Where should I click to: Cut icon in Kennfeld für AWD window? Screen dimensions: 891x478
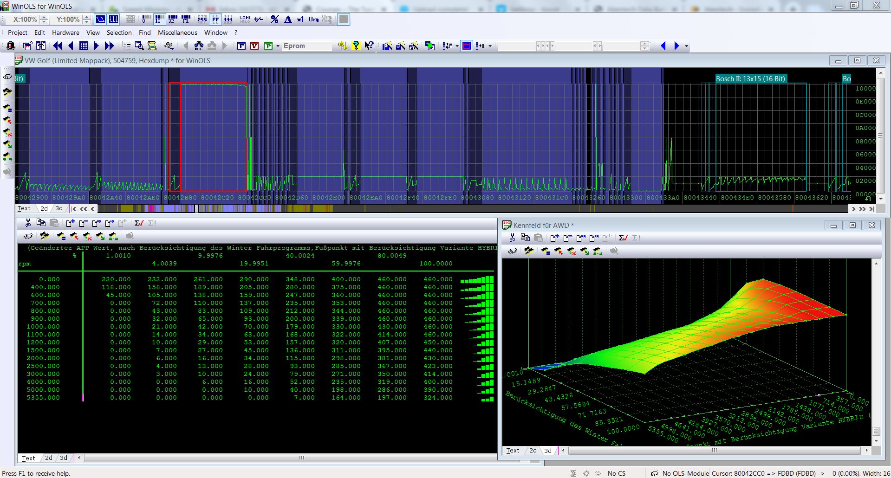pos(512,238)
